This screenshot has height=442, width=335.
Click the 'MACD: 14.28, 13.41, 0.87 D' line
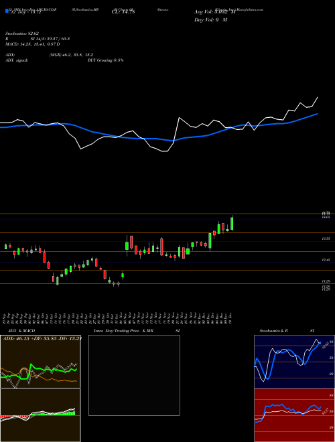[x=32, y=44]
